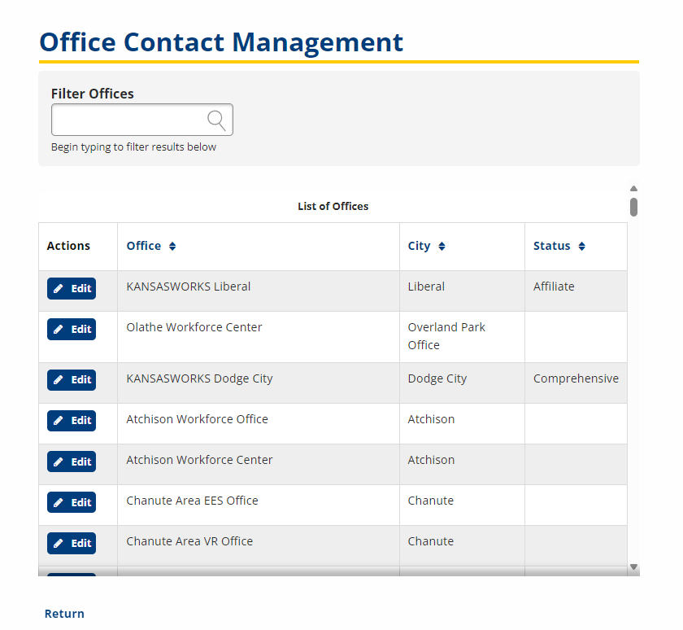Follow the Return link
The width and height of the screenshot is (683, 630).
64,614
